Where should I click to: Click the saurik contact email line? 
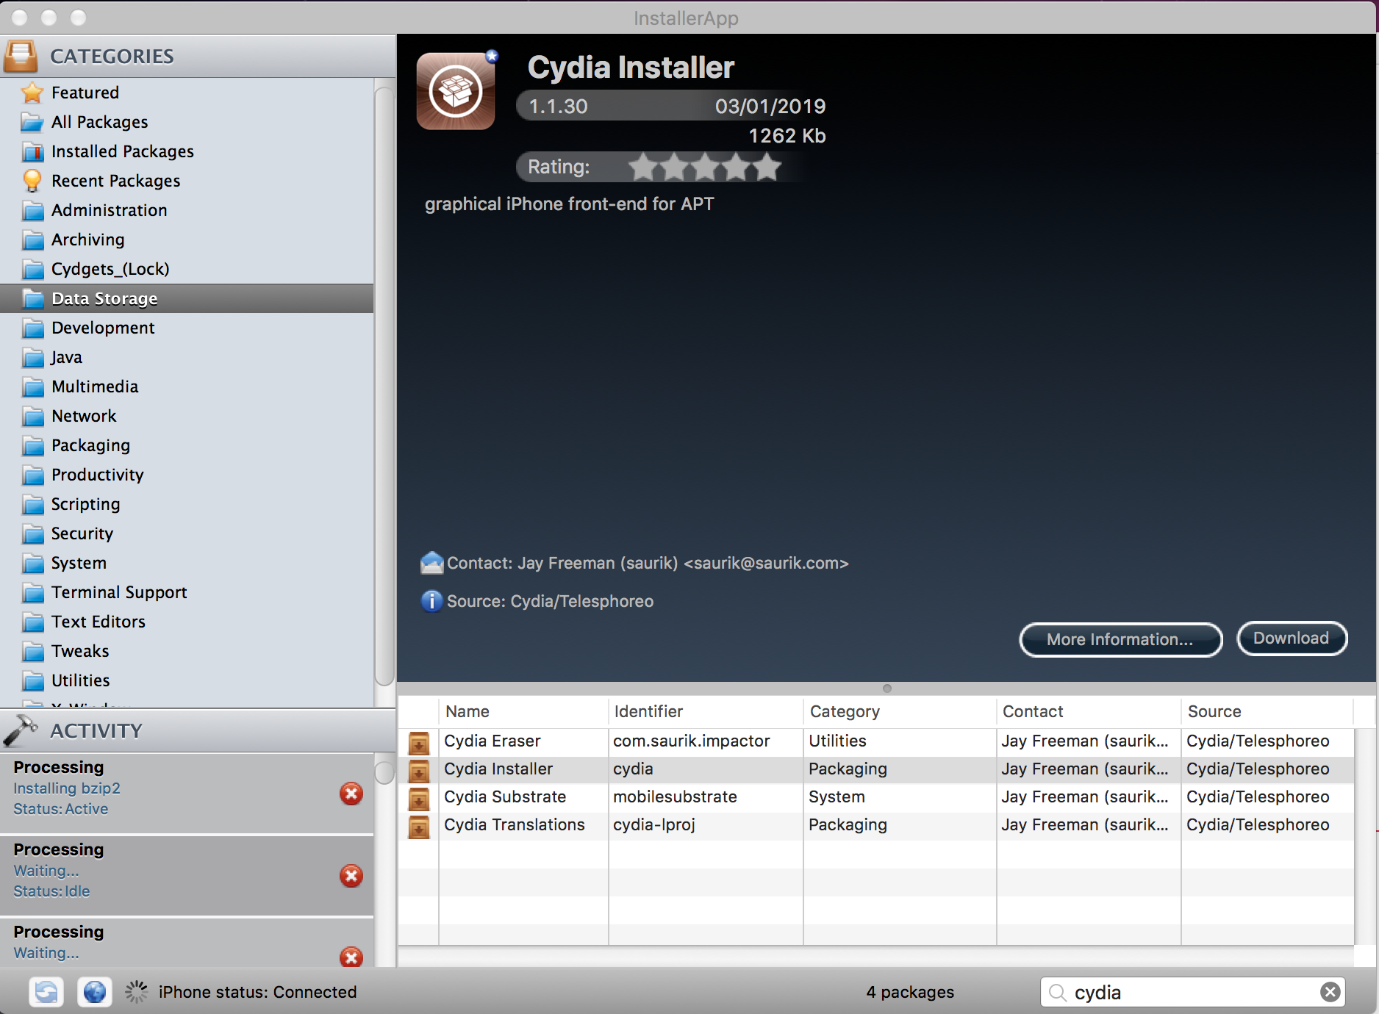point(647,563)
